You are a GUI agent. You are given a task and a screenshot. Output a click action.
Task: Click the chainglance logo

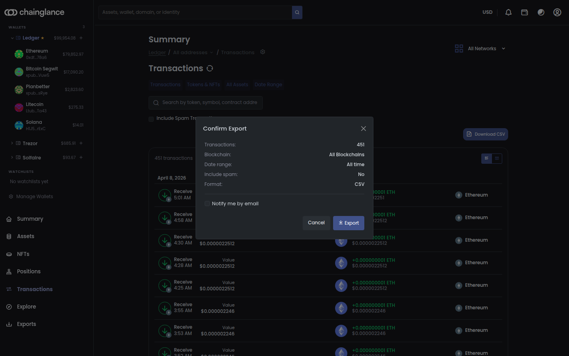click(x=34, y=12)
